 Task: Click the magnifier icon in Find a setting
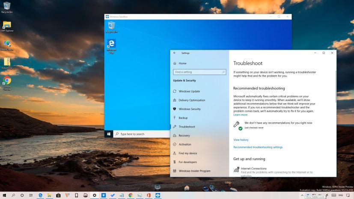[x=223, y=72]
